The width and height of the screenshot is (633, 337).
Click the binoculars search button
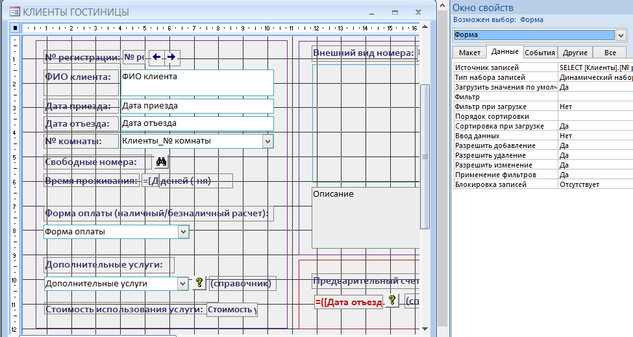162,162
